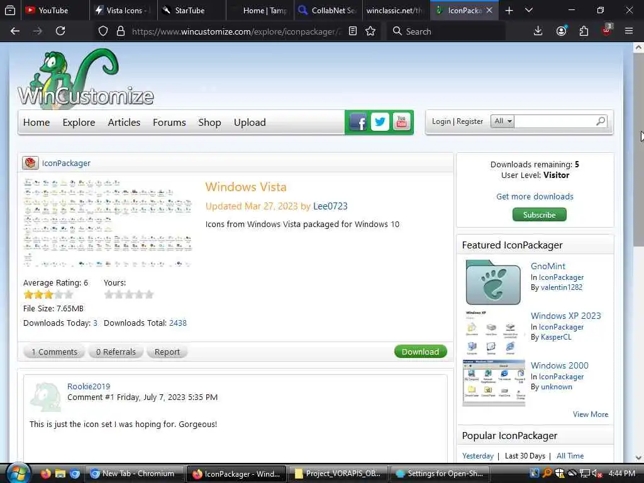The height and width of the screenshot is (483, 644).
Task: Open the Twitter social icon
Action: [380, 122]
